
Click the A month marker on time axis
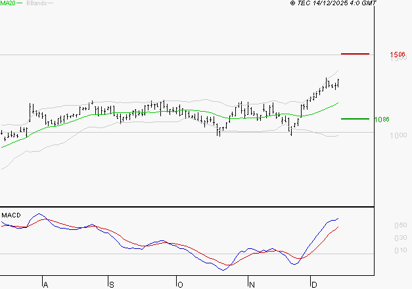click(45, 284)
